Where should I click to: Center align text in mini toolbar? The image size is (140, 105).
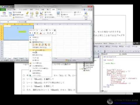pos(35,33)
